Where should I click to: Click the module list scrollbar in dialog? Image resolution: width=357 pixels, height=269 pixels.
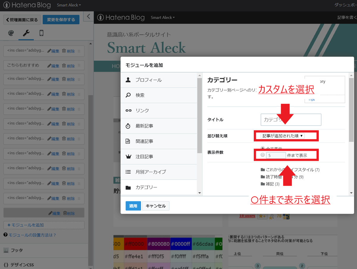click(x=200, y=115)
